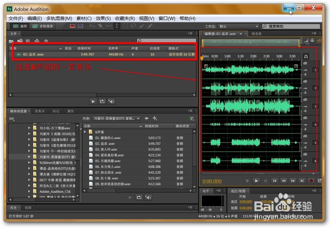Go back with Media Browser arrow
Screen dimensions: 331x228
[x=147, y=118]
